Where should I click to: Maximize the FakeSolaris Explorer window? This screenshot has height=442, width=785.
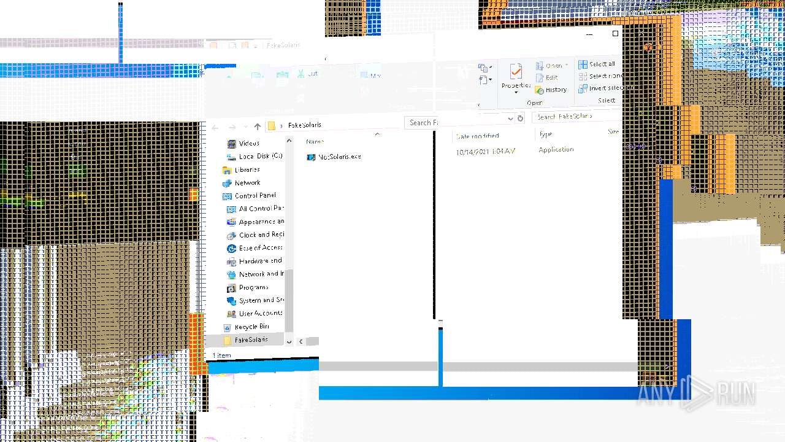click(x=615, y=33)
